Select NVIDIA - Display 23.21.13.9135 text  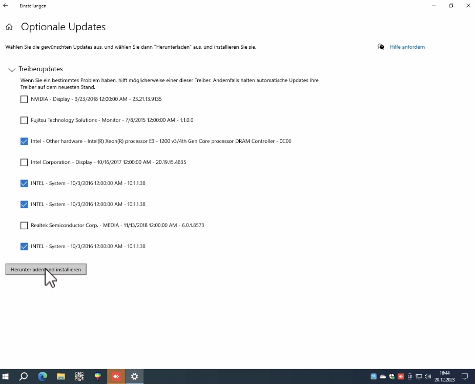[x=96, y=99]
